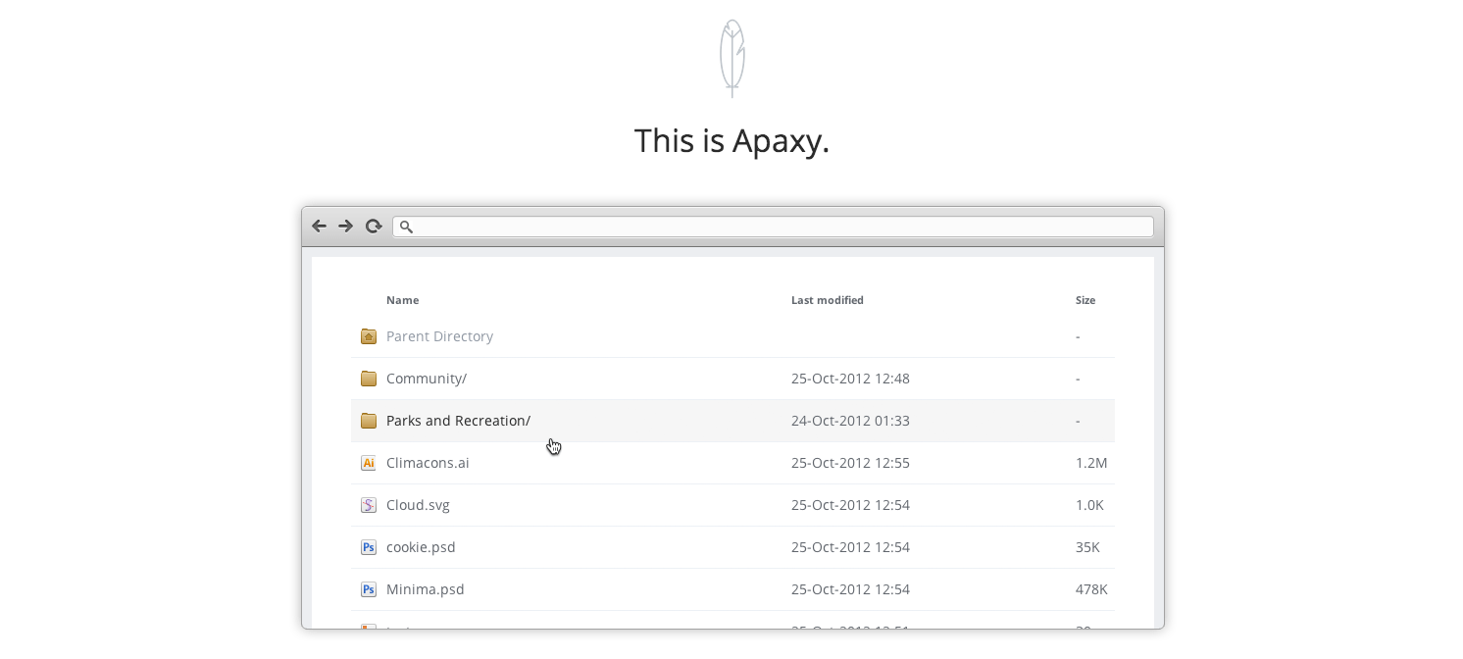This screenshot has height=659, width=1463.
Task: Click the folder icon for Parks and Recreation
Action: click(368, 420)
